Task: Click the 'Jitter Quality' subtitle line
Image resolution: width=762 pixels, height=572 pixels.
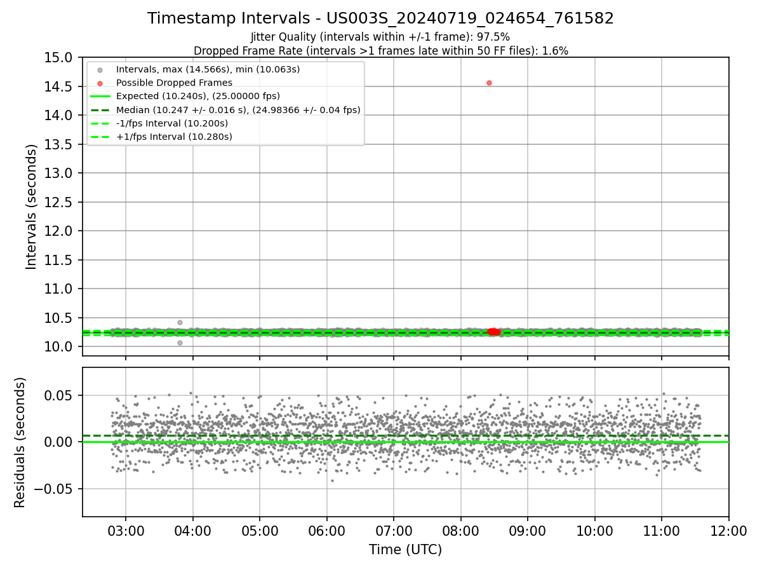Action: (380, 37)
